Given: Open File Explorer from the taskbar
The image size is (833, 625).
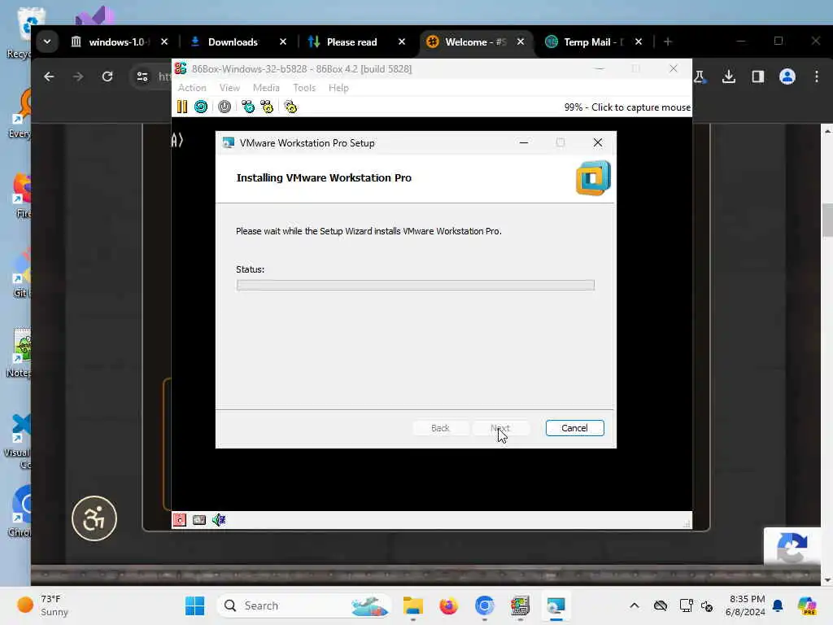Looking at the screenshot, I should click(x=412, y=605).
